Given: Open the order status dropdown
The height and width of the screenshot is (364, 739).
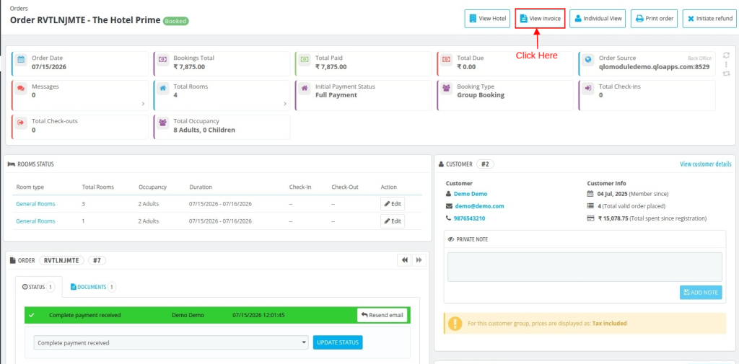Looking at the screenshot, I should [x=172, y=343].
